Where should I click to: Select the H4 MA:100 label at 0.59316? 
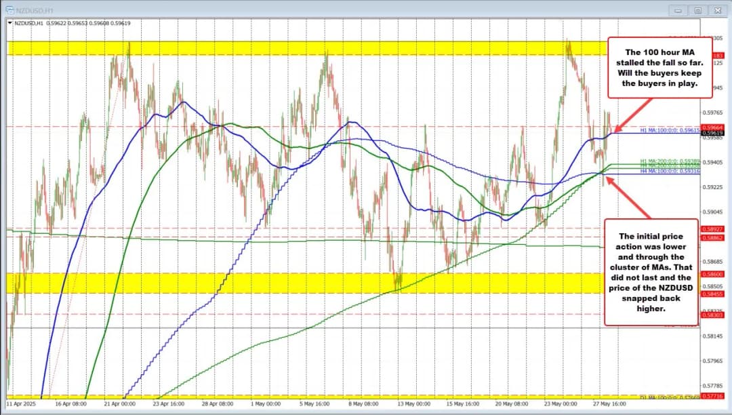click(x=670, y=172)
